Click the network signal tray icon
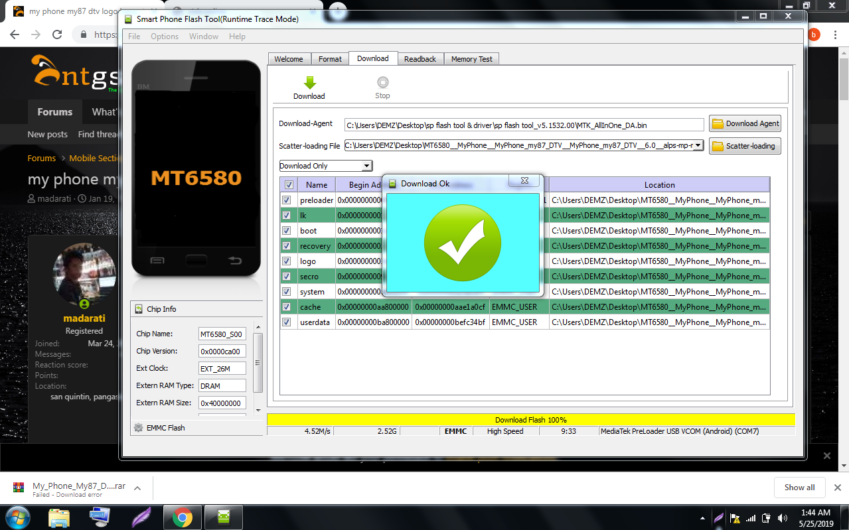Viewport: 849px width, 530px height. click(751, 517)
